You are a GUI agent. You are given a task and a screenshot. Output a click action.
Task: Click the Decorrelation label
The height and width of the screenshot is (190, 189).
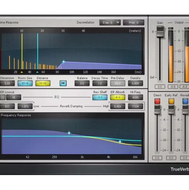click(86, 23)
